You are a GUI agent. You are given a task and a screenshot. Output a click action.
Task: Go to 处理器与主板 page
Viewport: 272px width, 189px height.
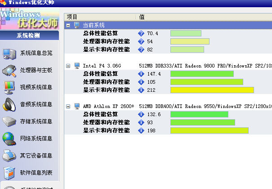36,70
